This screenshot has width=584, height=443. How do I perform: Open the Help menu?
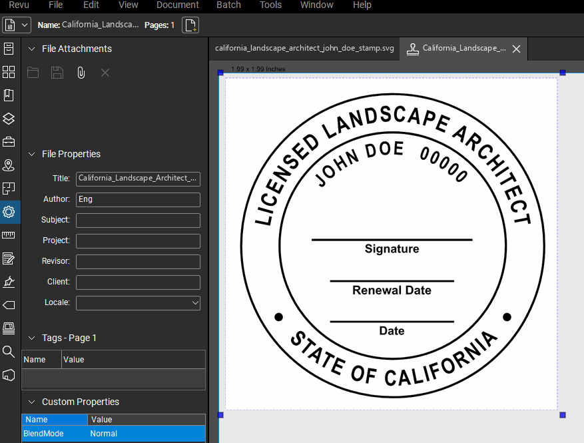pos(362,5)
